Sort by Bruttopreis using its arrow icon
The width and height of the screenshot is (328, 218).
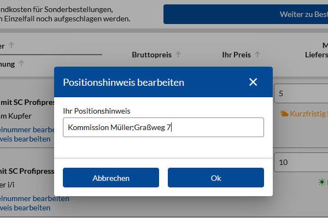point(178,55)
